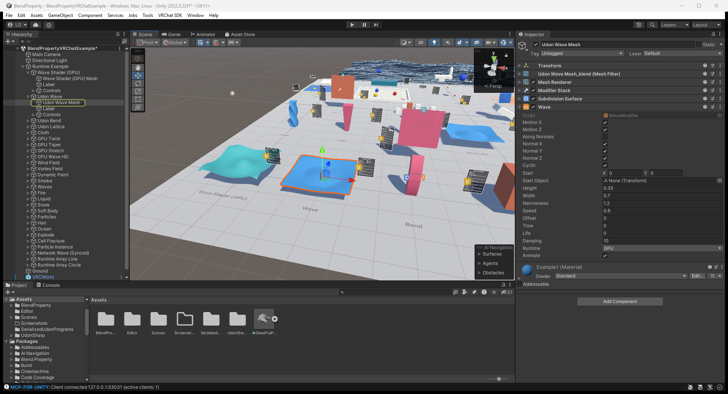Open the Layout dropdown

click(x=706, y=25)
